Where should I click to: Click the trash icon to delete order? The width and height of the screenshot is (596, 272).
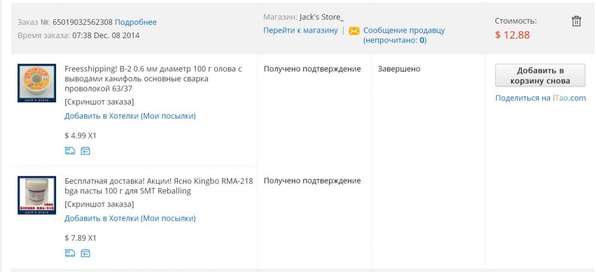576,21
